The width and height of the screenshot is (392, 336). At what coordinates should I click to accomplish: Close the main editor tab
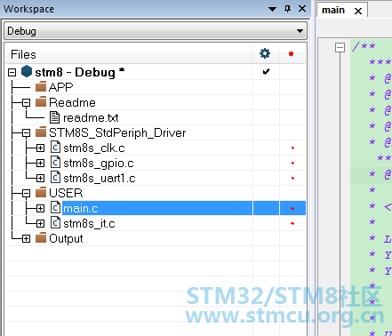[x=358, y=11]
